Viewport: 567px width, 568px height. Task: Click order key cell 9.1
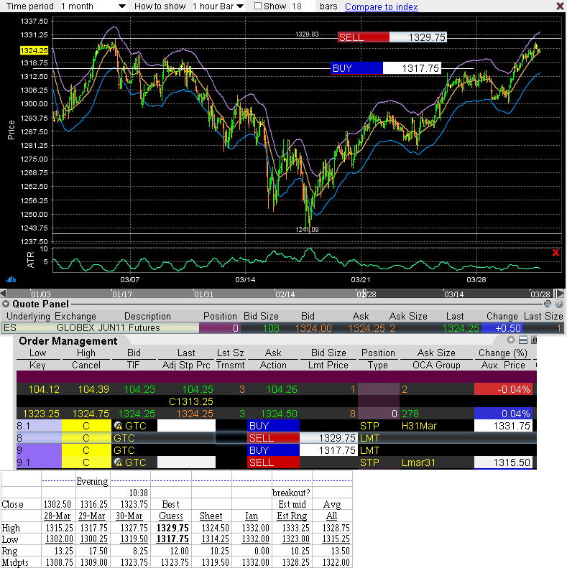point(39,462)
